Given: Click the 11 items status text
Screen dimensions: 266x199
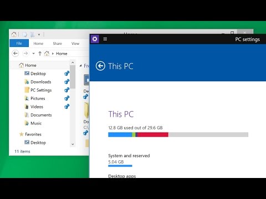Looking at the screenshot, I should (x=22, y=151).
